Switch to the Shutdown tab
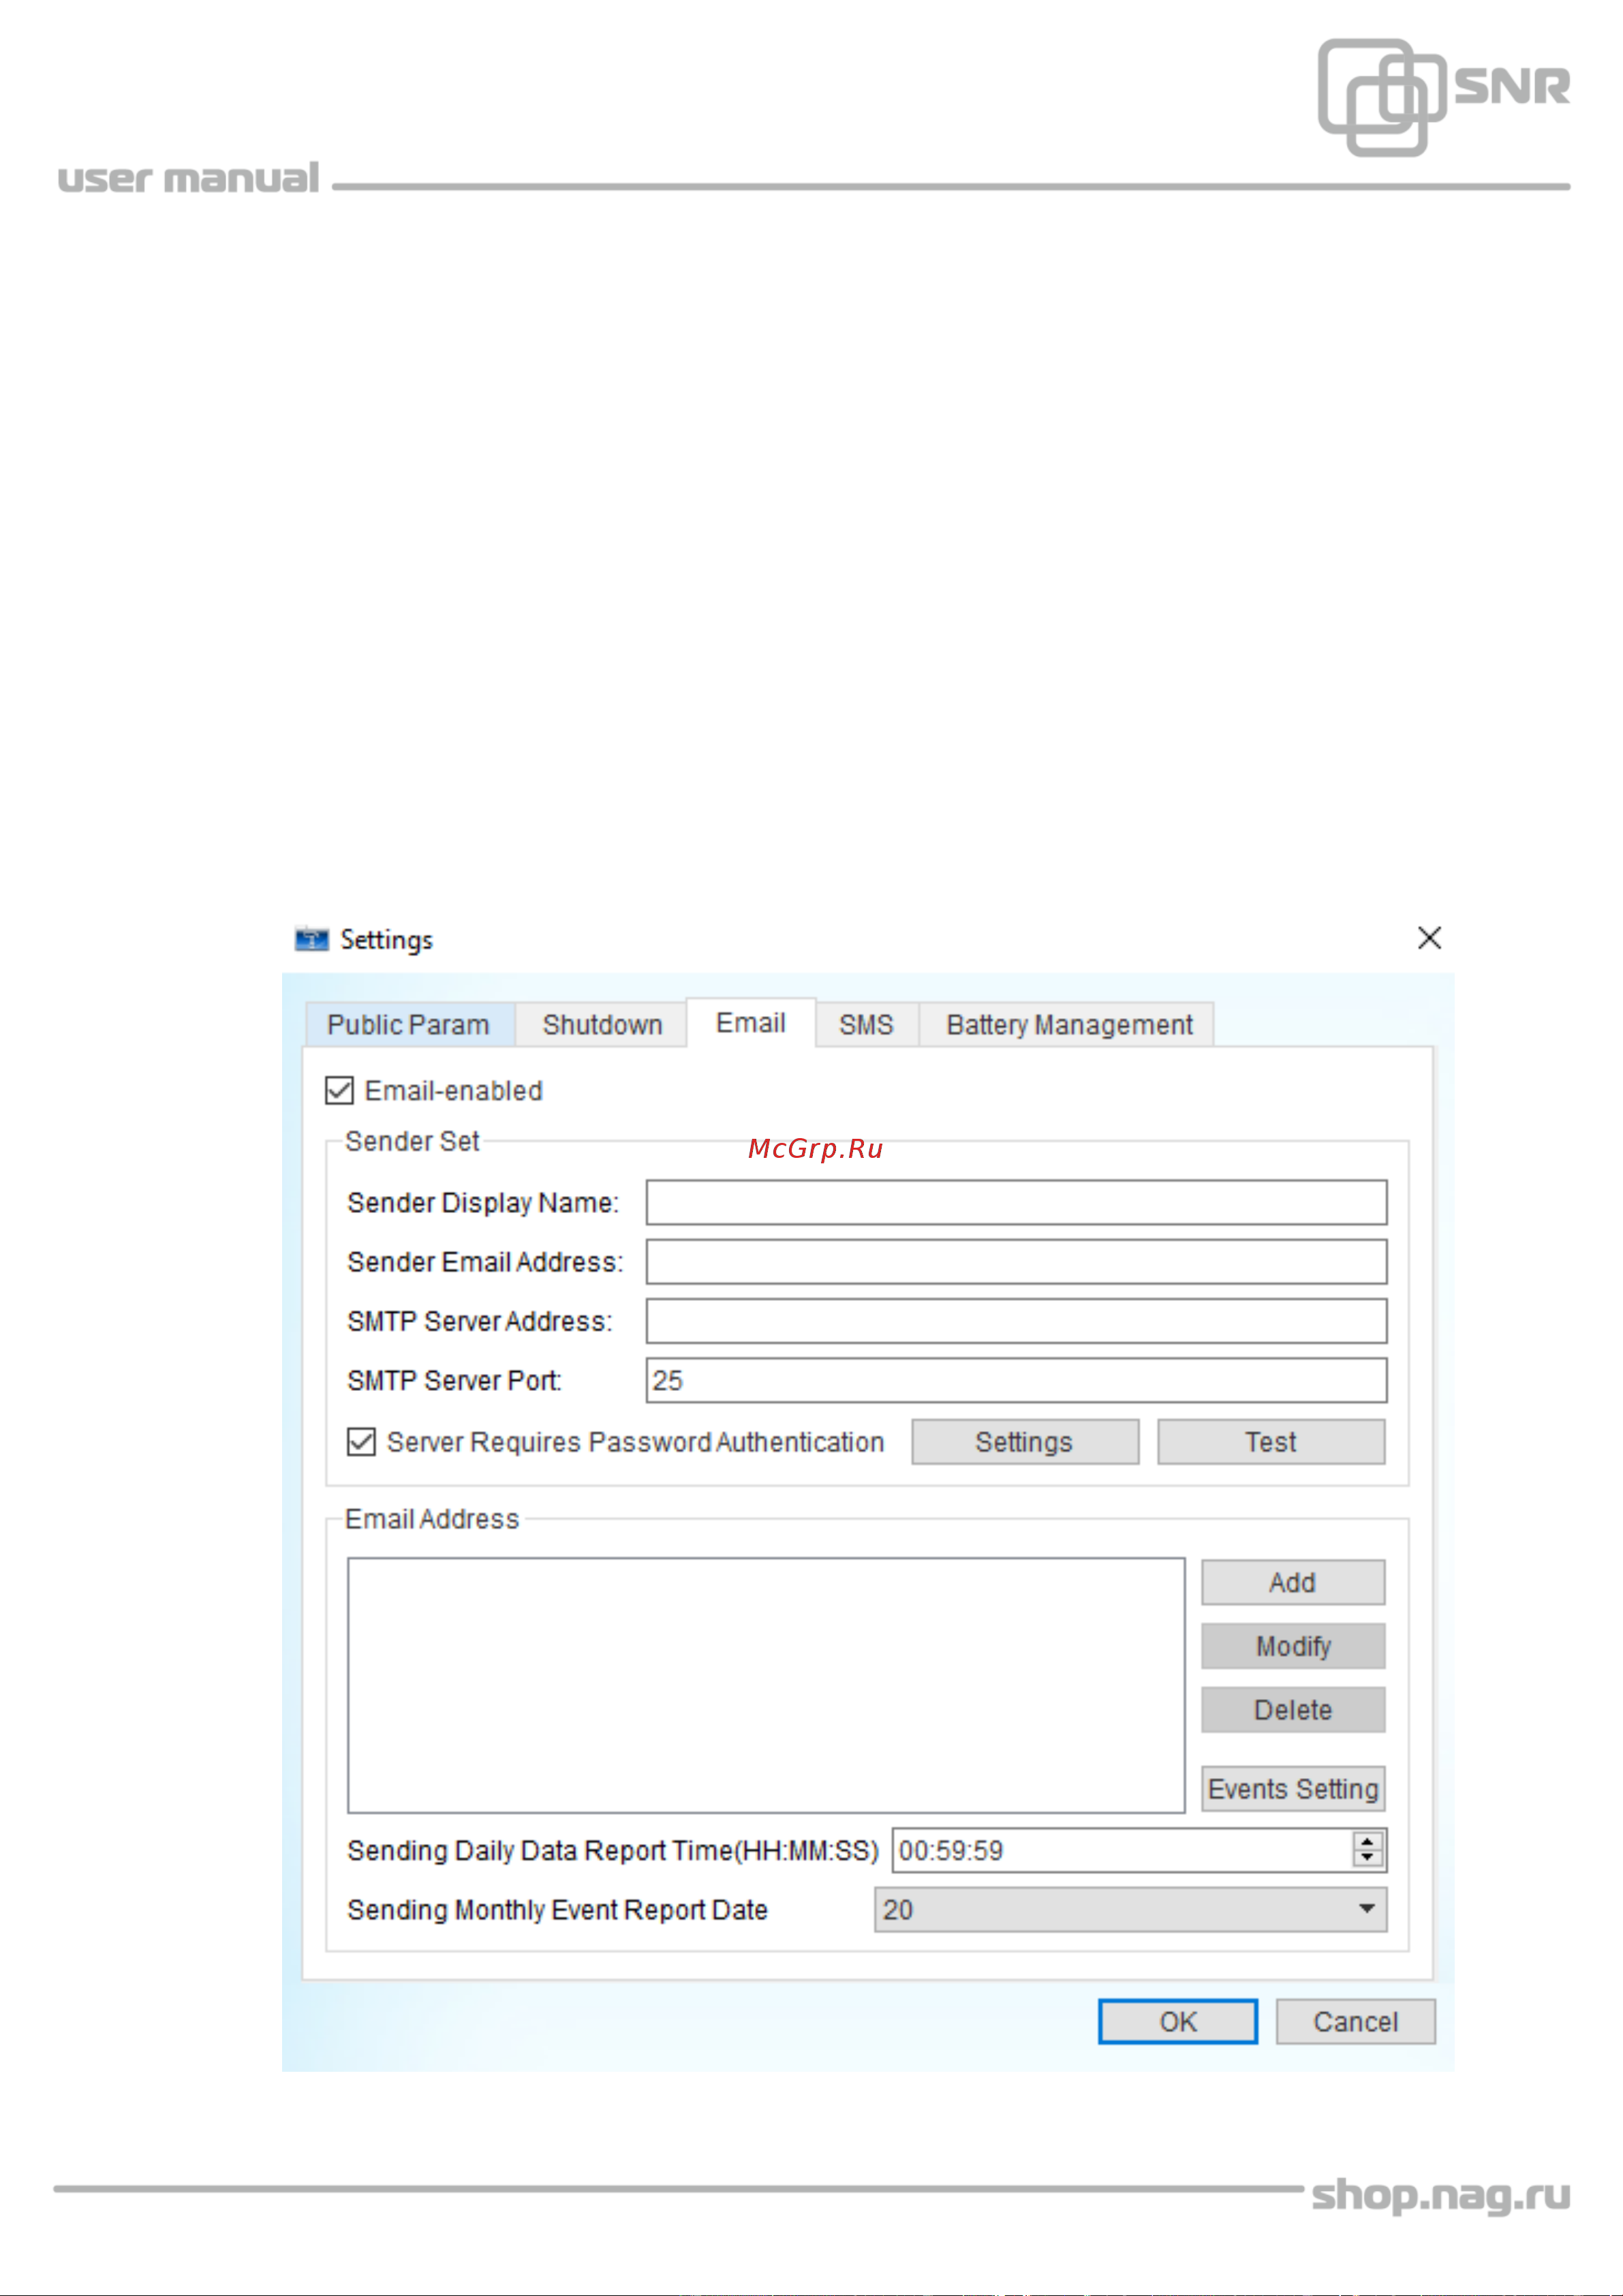This screenshot has width=1623, height=2296. pyautogui.click(x=602, y=1025)
